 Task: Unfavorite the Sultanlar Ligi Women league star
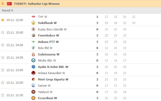tap(3, 3)
